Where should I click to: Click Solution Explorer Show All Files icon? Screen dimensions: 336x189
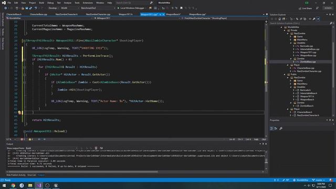click(x=305, y=19)
